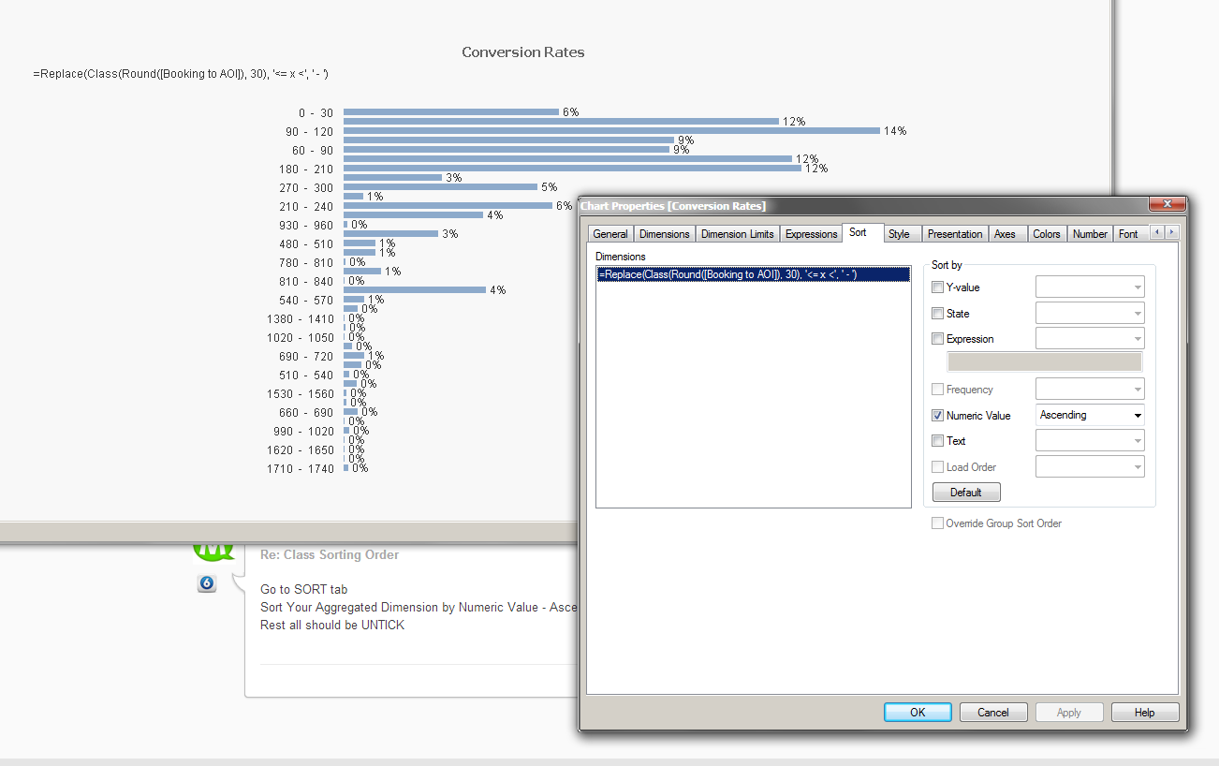The image size is (1219, 766).
Task: Uncheck the Numeric Value checkbox
Action: click(x=938, y=416)
